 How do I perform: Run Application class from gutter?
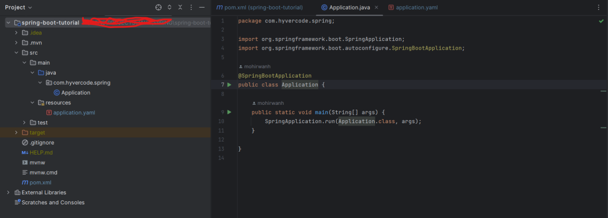tap(229, 85)
